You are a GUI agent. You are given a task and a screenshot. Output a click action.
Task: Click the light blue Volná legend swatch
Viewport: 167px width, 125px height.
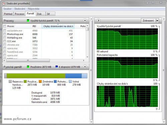pyautogui.click(x=70, y=82)
